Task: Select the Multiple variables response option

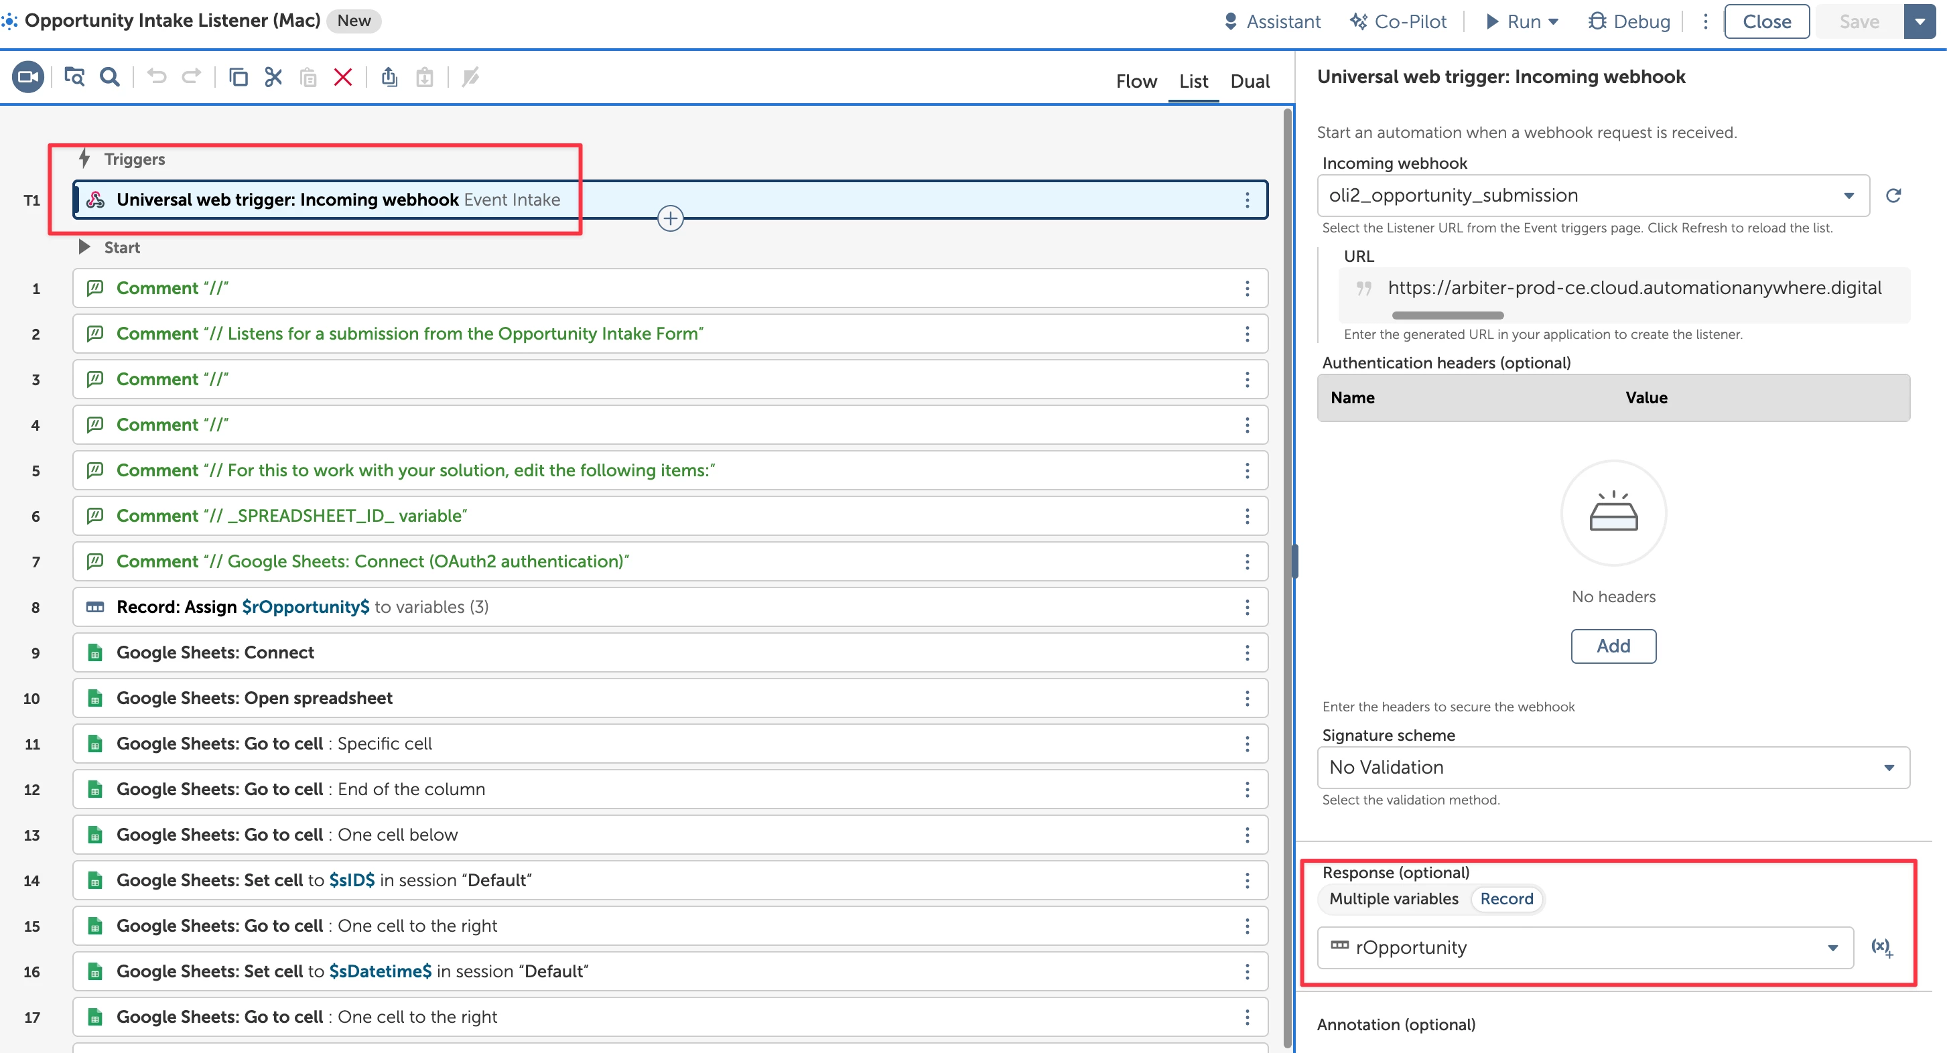Action: [x=1394, y=899]
